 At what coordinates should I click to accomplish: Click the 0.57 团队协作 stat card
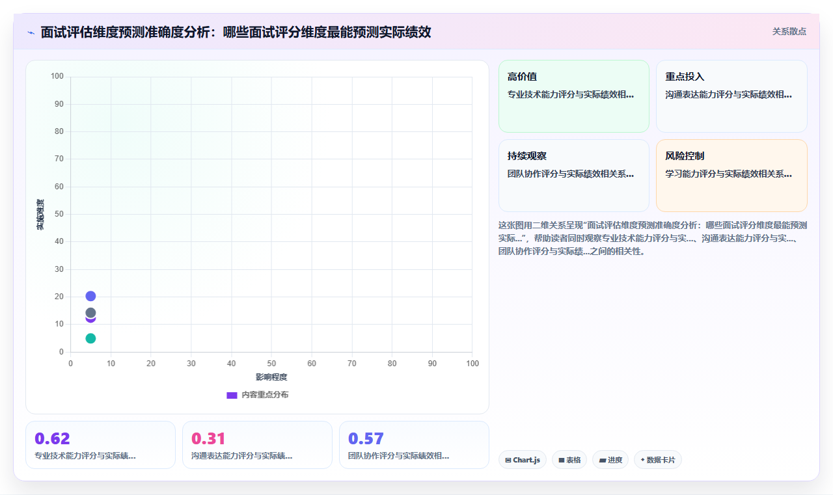point(414,445)
